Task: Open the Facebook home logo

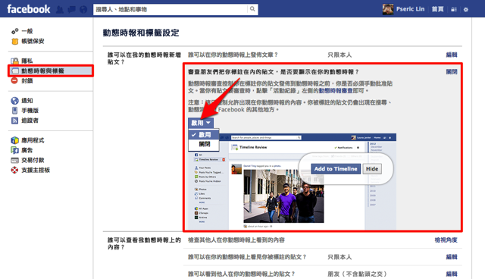Action: click(x=29, y=9)
